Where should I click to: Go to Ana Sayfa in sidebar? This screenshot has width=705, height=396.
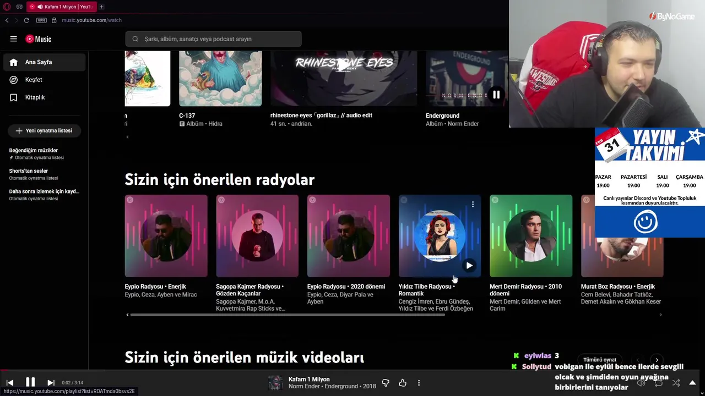pyautogui.click(x=44, y=62)
